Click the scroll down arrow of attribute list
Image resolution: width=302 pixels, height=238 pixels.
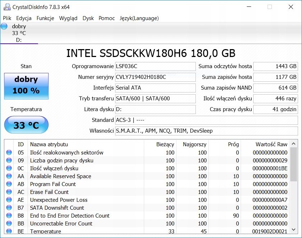pyautogui.click(x=293, y=229)
